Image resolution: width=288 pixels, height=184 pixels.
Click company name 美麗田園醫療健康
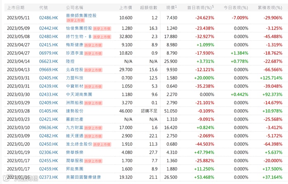(83, 177)
